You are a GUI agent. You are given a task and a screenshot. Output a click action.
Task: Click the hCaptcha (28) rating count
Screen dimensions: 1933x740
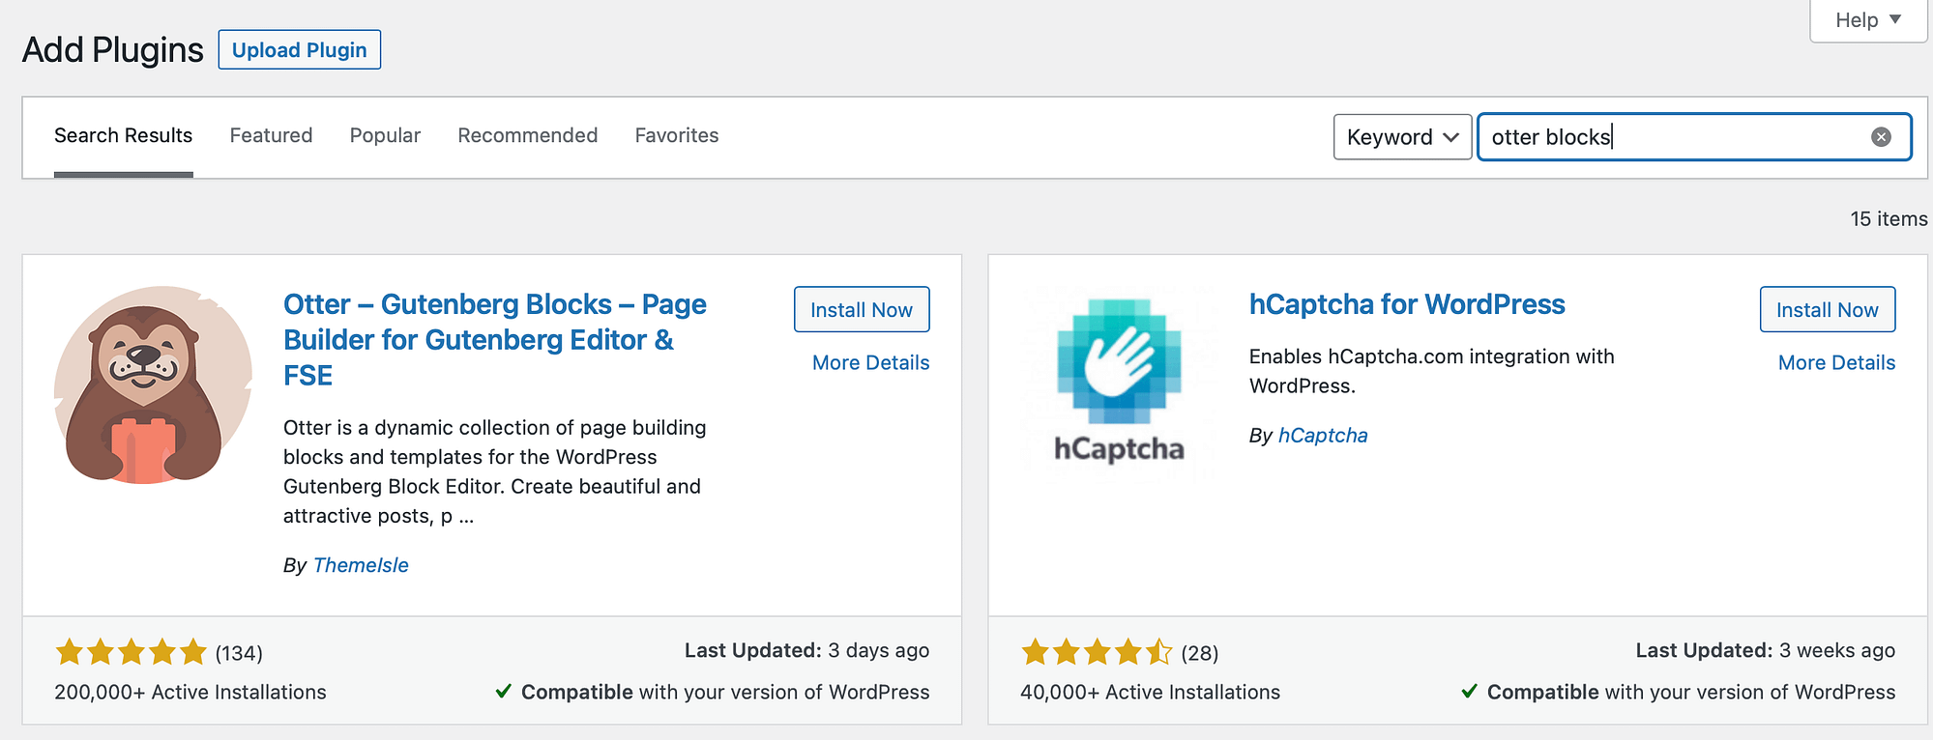pyautogui.click(x=1199, y=654)
